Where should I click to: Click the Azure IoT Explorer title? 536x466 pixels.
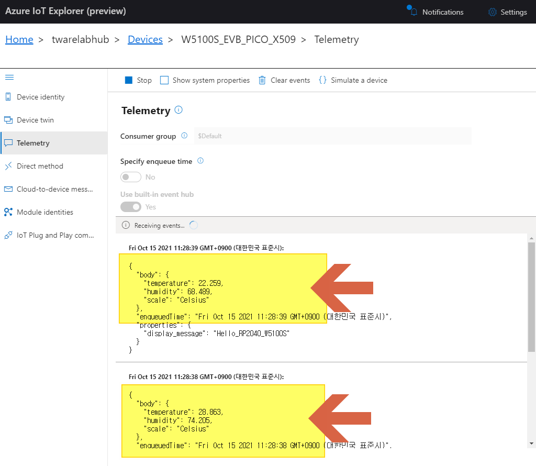click(65, 11)
